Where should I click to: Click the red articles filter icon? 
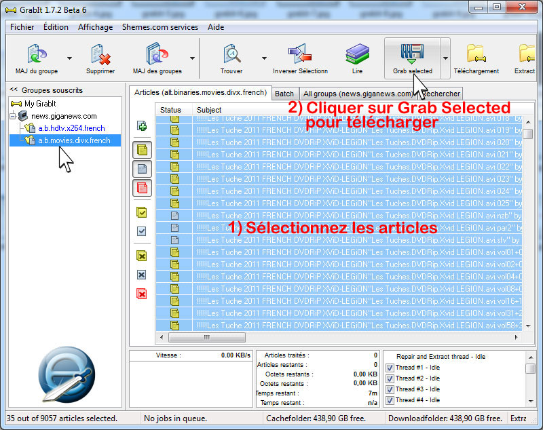[x=142, y=188]
